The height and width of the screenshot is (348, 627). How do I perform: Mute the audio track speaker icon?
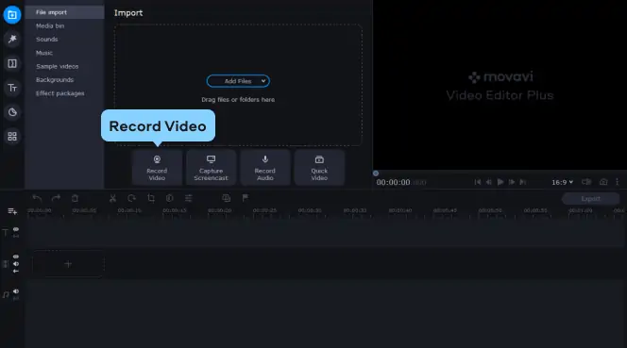16,291
